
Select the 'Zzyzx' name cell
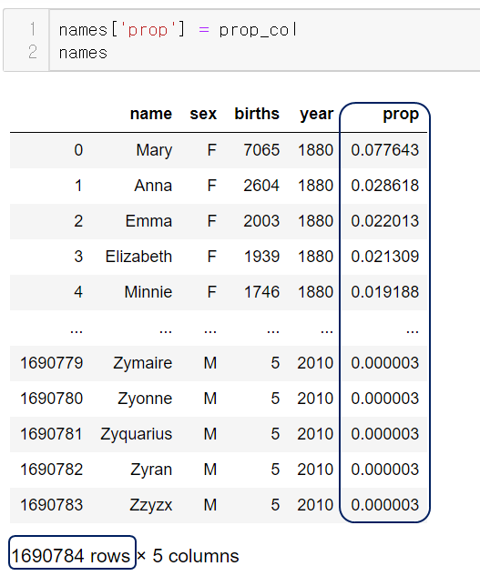point(150,505)
